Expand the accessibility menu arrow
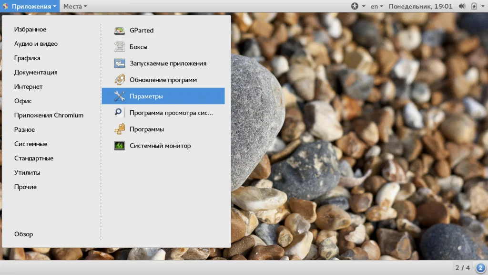The height and width of the screenshot is (275, 488). point(363,6)
